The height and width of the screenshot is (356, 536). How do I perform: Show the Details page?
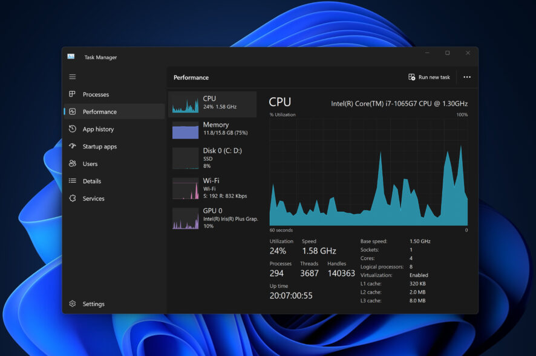[x=114, y=181]
